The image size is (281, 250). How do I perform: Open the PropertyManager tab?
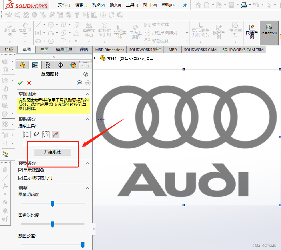click(x=35, y=65)
